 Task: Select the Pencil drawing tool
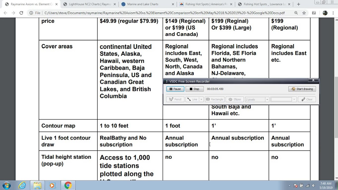175,99
